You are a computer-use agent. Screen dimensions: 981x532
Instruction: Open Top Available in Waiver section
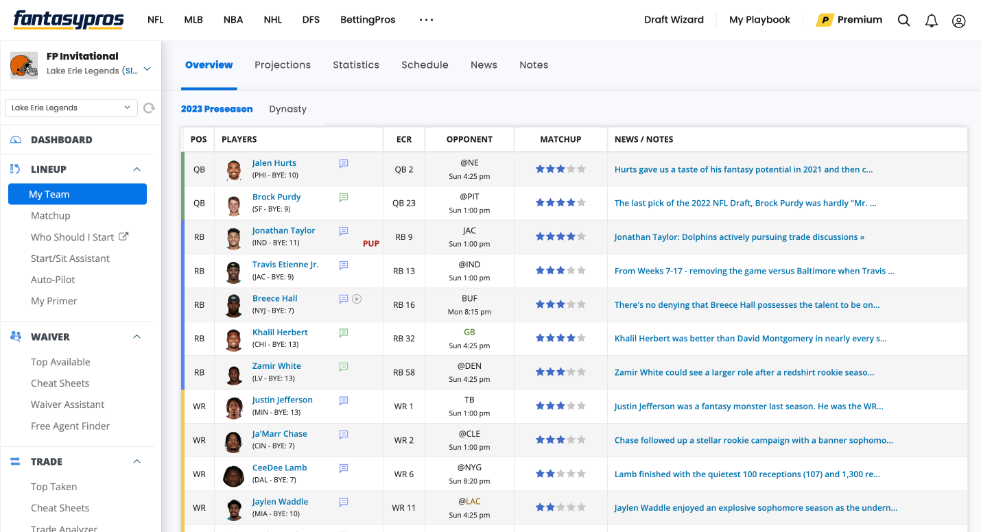click(x=60, y=362)
